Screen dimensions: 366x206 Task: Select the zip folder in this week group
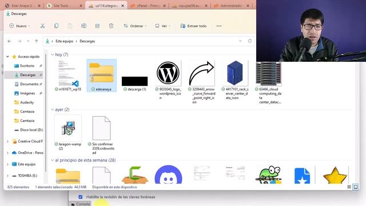click(x=68, y=176)
